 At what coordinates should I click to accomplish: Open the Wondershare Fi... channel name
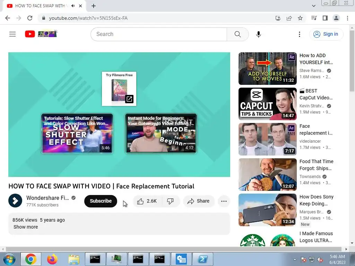pos(47,198)
